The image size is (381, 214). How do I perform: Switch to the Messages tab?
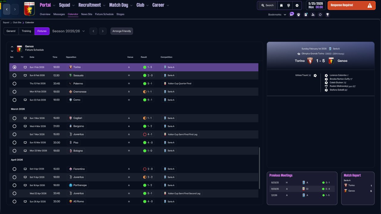(x=59, y=14)
